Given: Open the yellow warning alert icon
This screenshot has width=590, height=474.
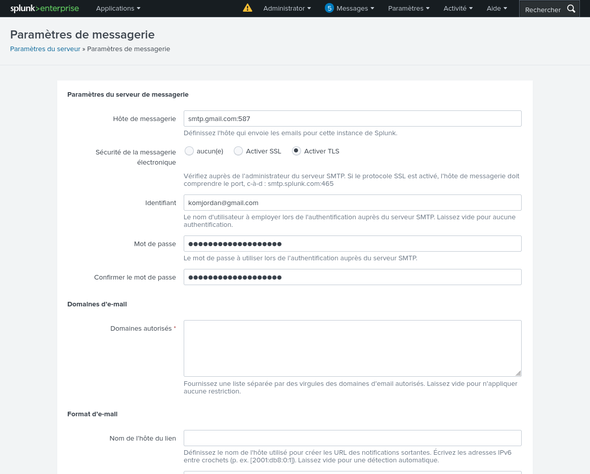Looking at the screenshot, I should pos(247,8).
